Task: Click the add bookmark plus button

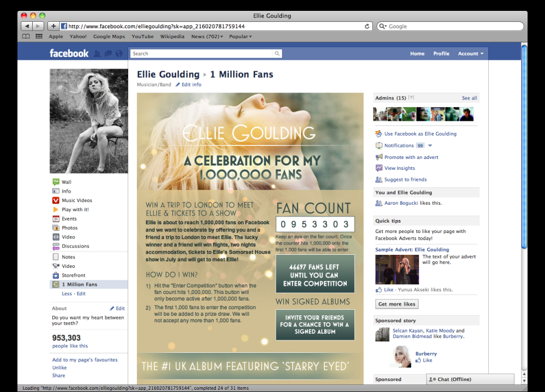Action: coord(53,26)
